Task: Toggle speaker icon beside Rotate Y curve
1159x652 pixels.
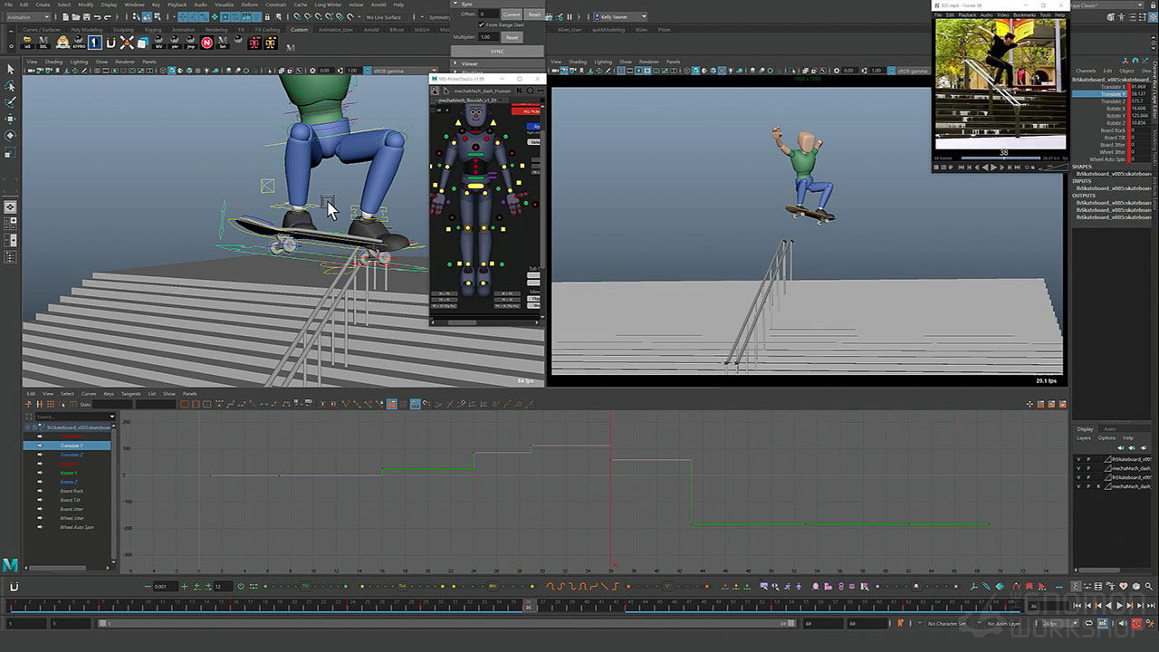Action: tap(39, 473)
